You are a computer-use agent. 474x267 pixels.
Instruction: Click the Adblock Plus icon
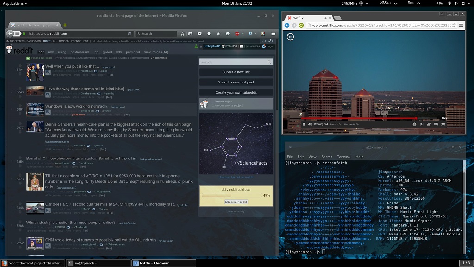coord(237,33)
